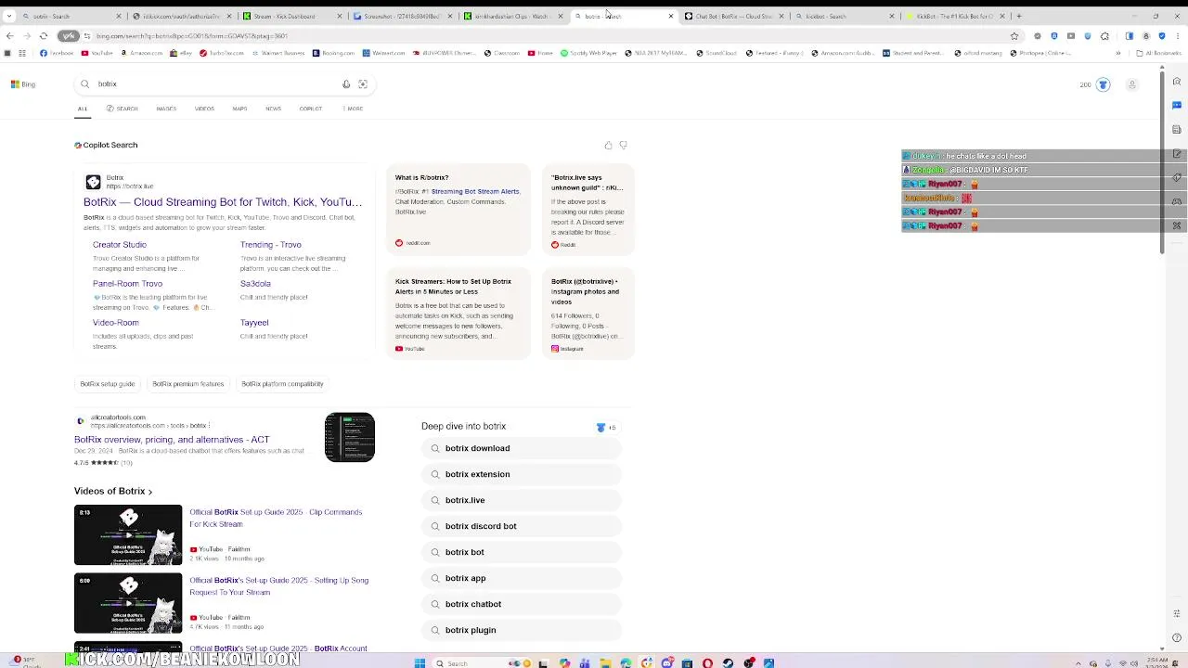Bookmark this page with star icon
1188x668 pixels.
(1014, 35)
